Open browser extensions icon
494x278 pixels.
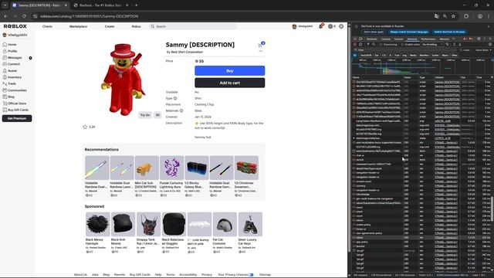click(466, 16)
